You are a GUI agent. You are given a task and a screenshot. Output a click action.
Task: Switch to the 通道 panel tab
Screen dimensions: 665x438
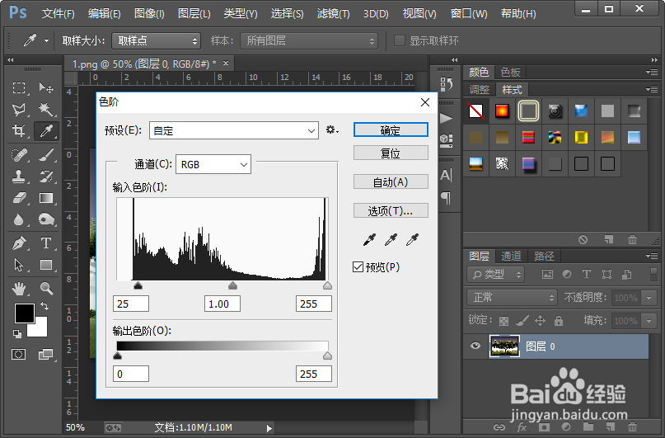point(511,256)
